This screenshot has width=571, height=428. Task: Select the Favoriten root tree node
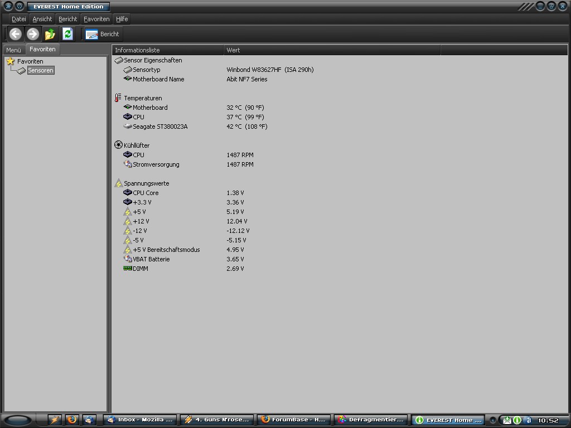click(30, 61)
